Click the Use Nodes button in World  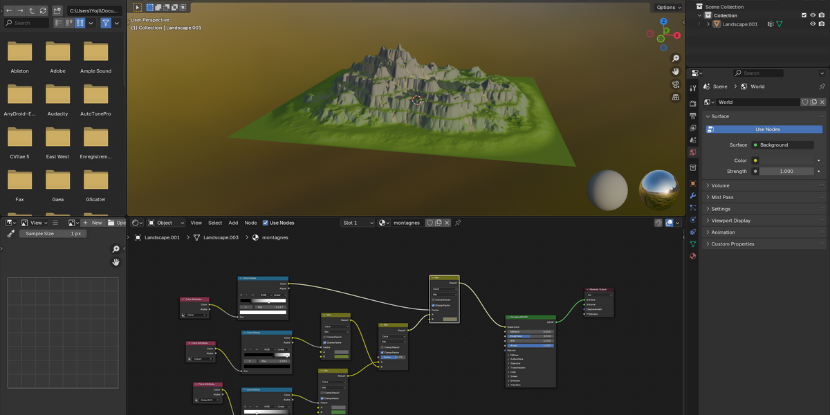click(764, 129)
